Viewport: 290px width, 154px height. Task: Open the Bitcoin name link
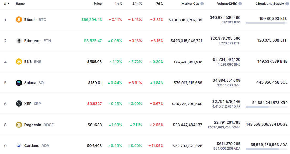click(x=30, y=20)
